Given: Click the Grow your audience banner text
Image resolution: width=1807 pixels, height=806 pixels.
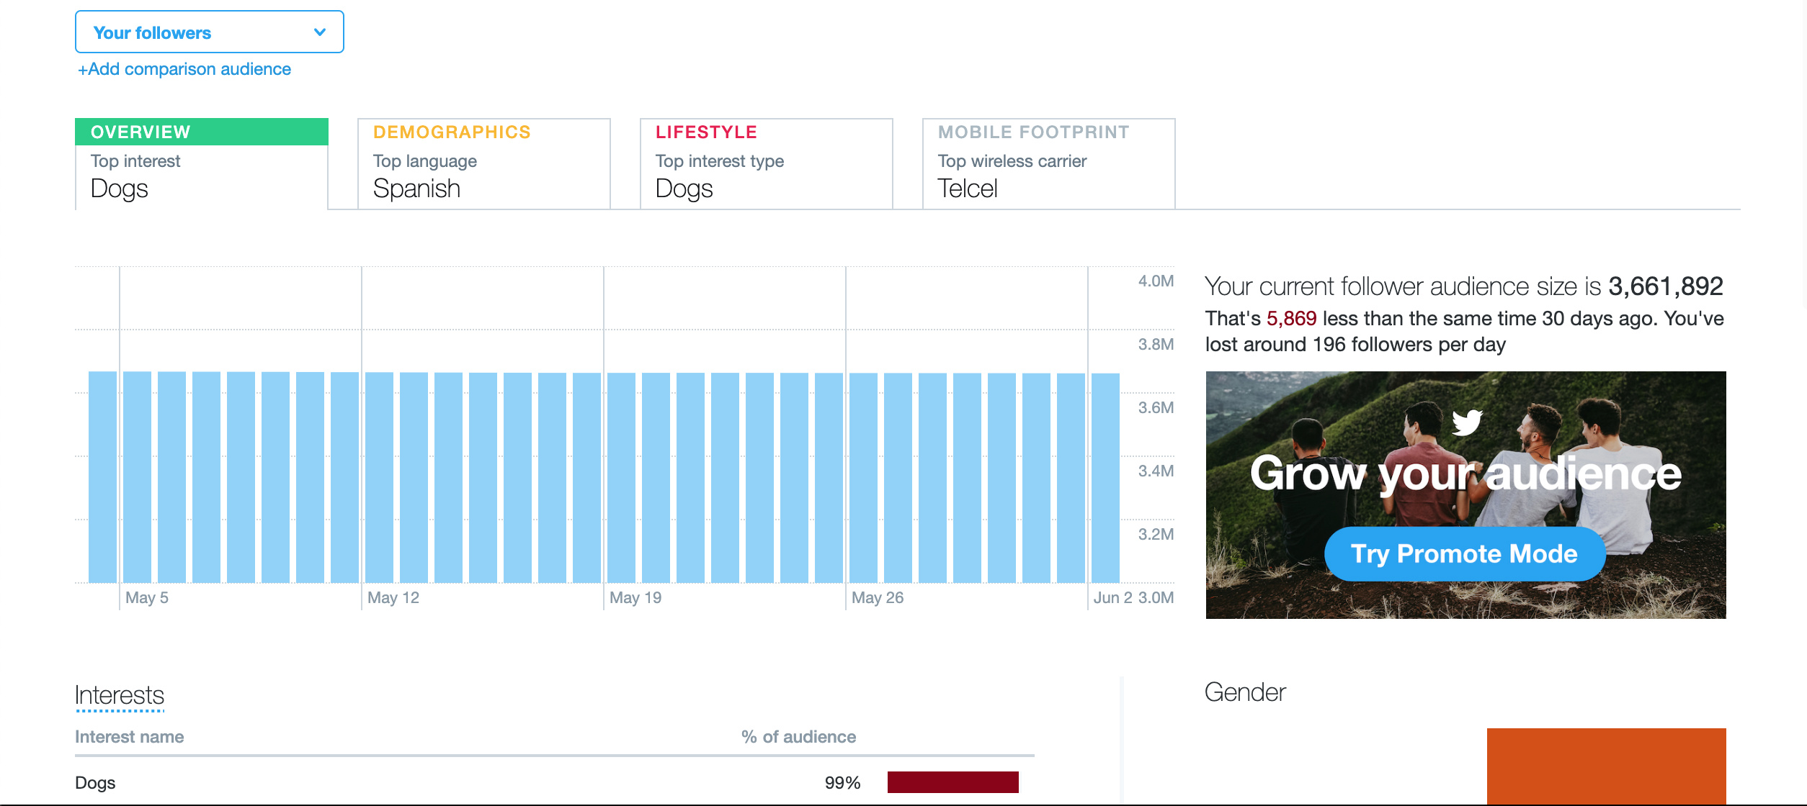Looking at the screenshot, I should [x=1465, y=474].
